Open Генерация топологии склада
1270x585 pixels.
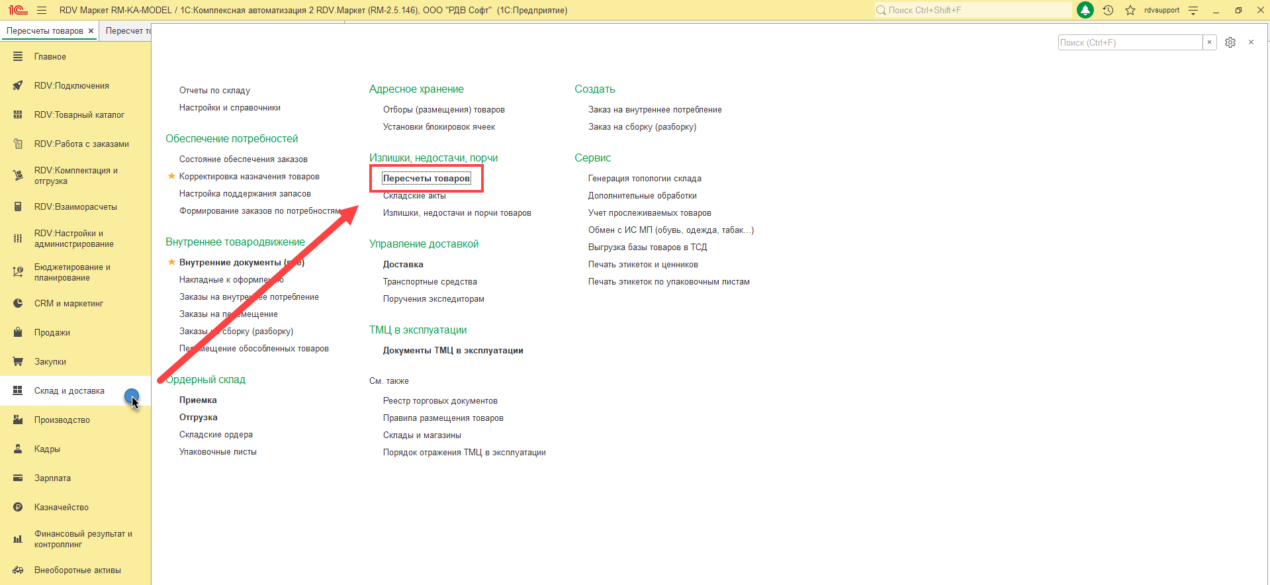point(645,179)
